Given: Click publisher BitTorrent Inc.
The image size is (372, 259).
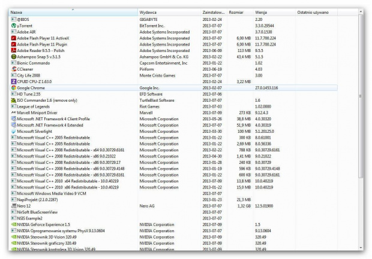Looking at the screenshot, I should click(152, 26).
